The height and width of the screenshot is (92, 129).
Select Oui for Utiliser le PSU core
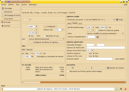87,56
